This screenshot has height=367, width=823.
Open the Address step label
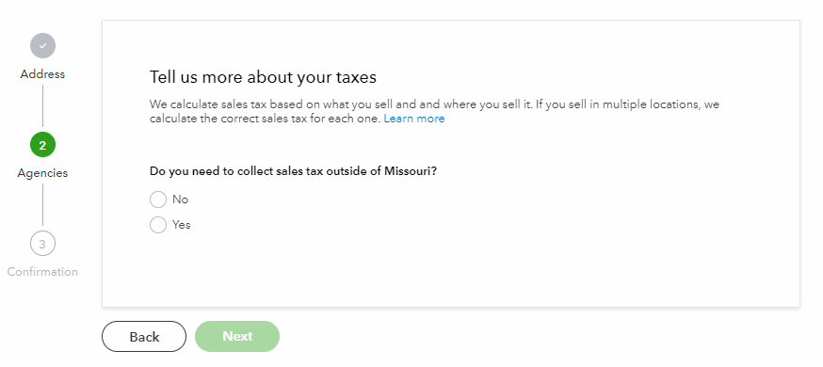click(x=42, y=74)
